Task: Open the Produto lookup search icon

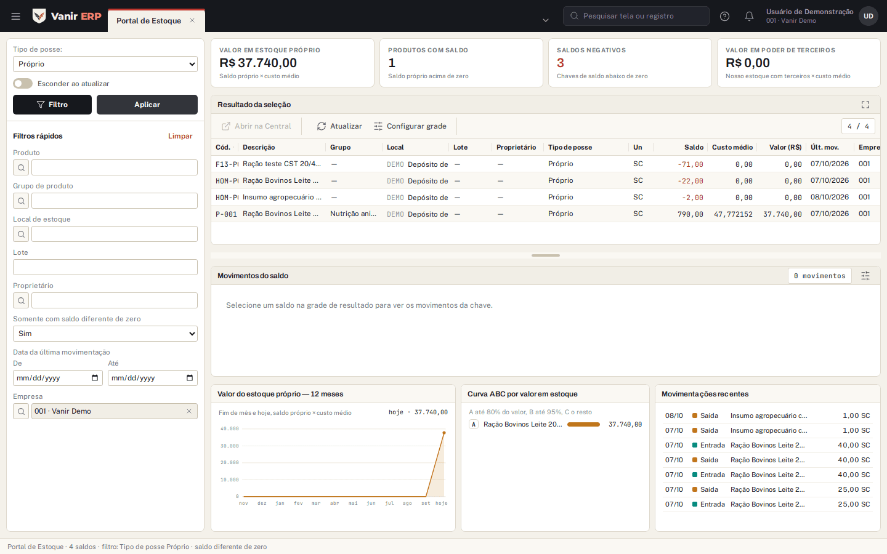Action: click(21, 167)
